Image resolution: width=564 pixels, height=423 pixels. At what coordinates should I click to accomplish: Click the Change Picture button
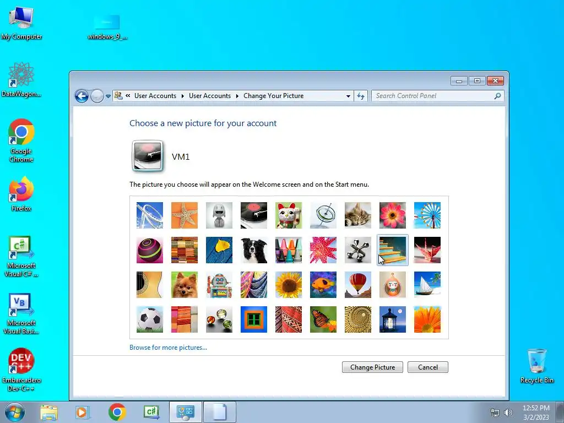coord(372,367)
